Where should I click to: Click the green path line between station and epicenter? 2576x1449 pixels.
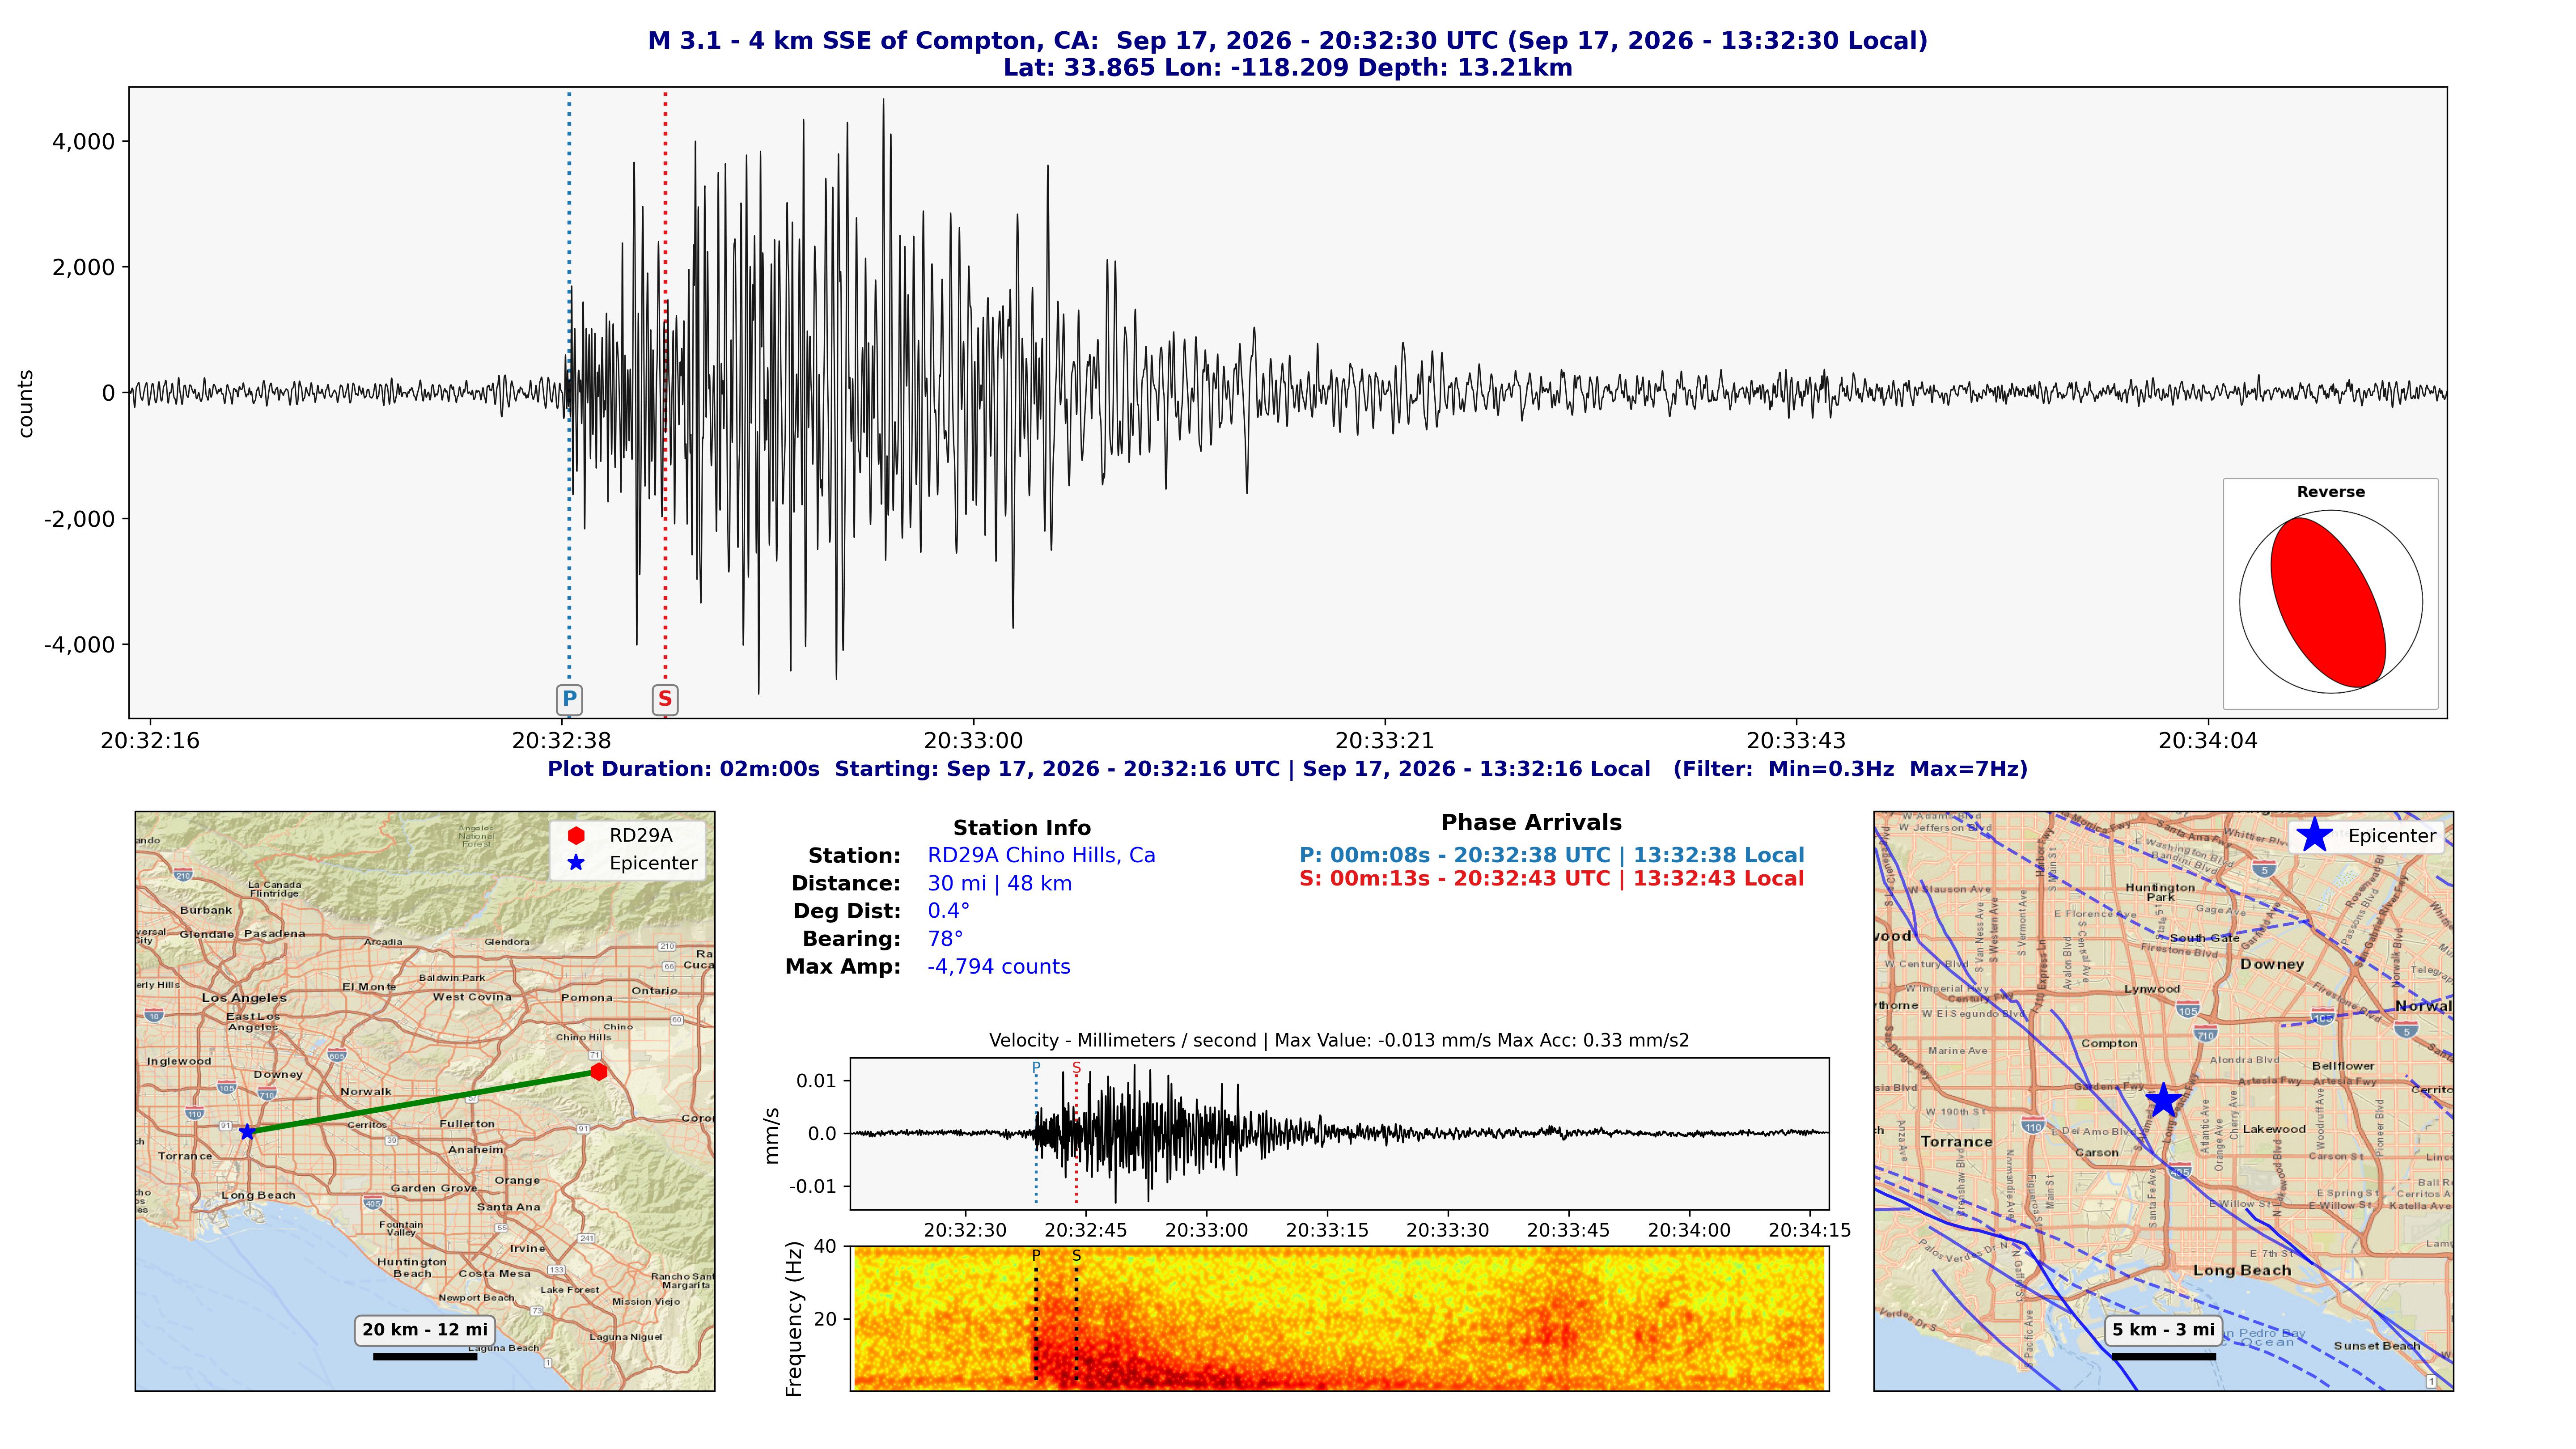(422, 1101)
